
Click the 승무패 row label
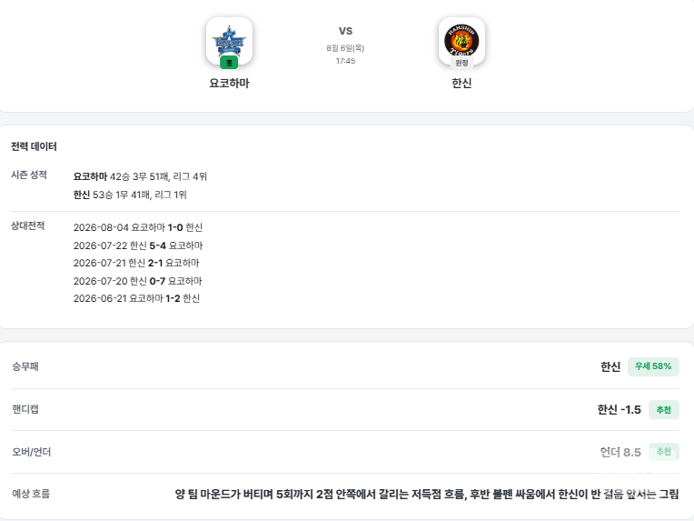(x=25, y=366)
